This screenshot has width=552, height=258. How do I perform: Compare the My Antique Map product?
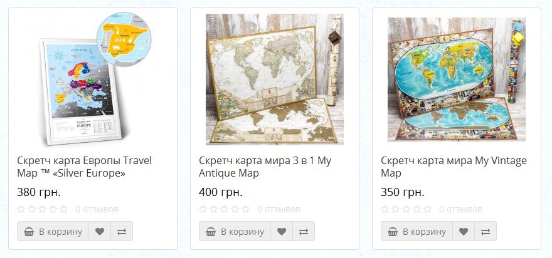coord(304,231)
